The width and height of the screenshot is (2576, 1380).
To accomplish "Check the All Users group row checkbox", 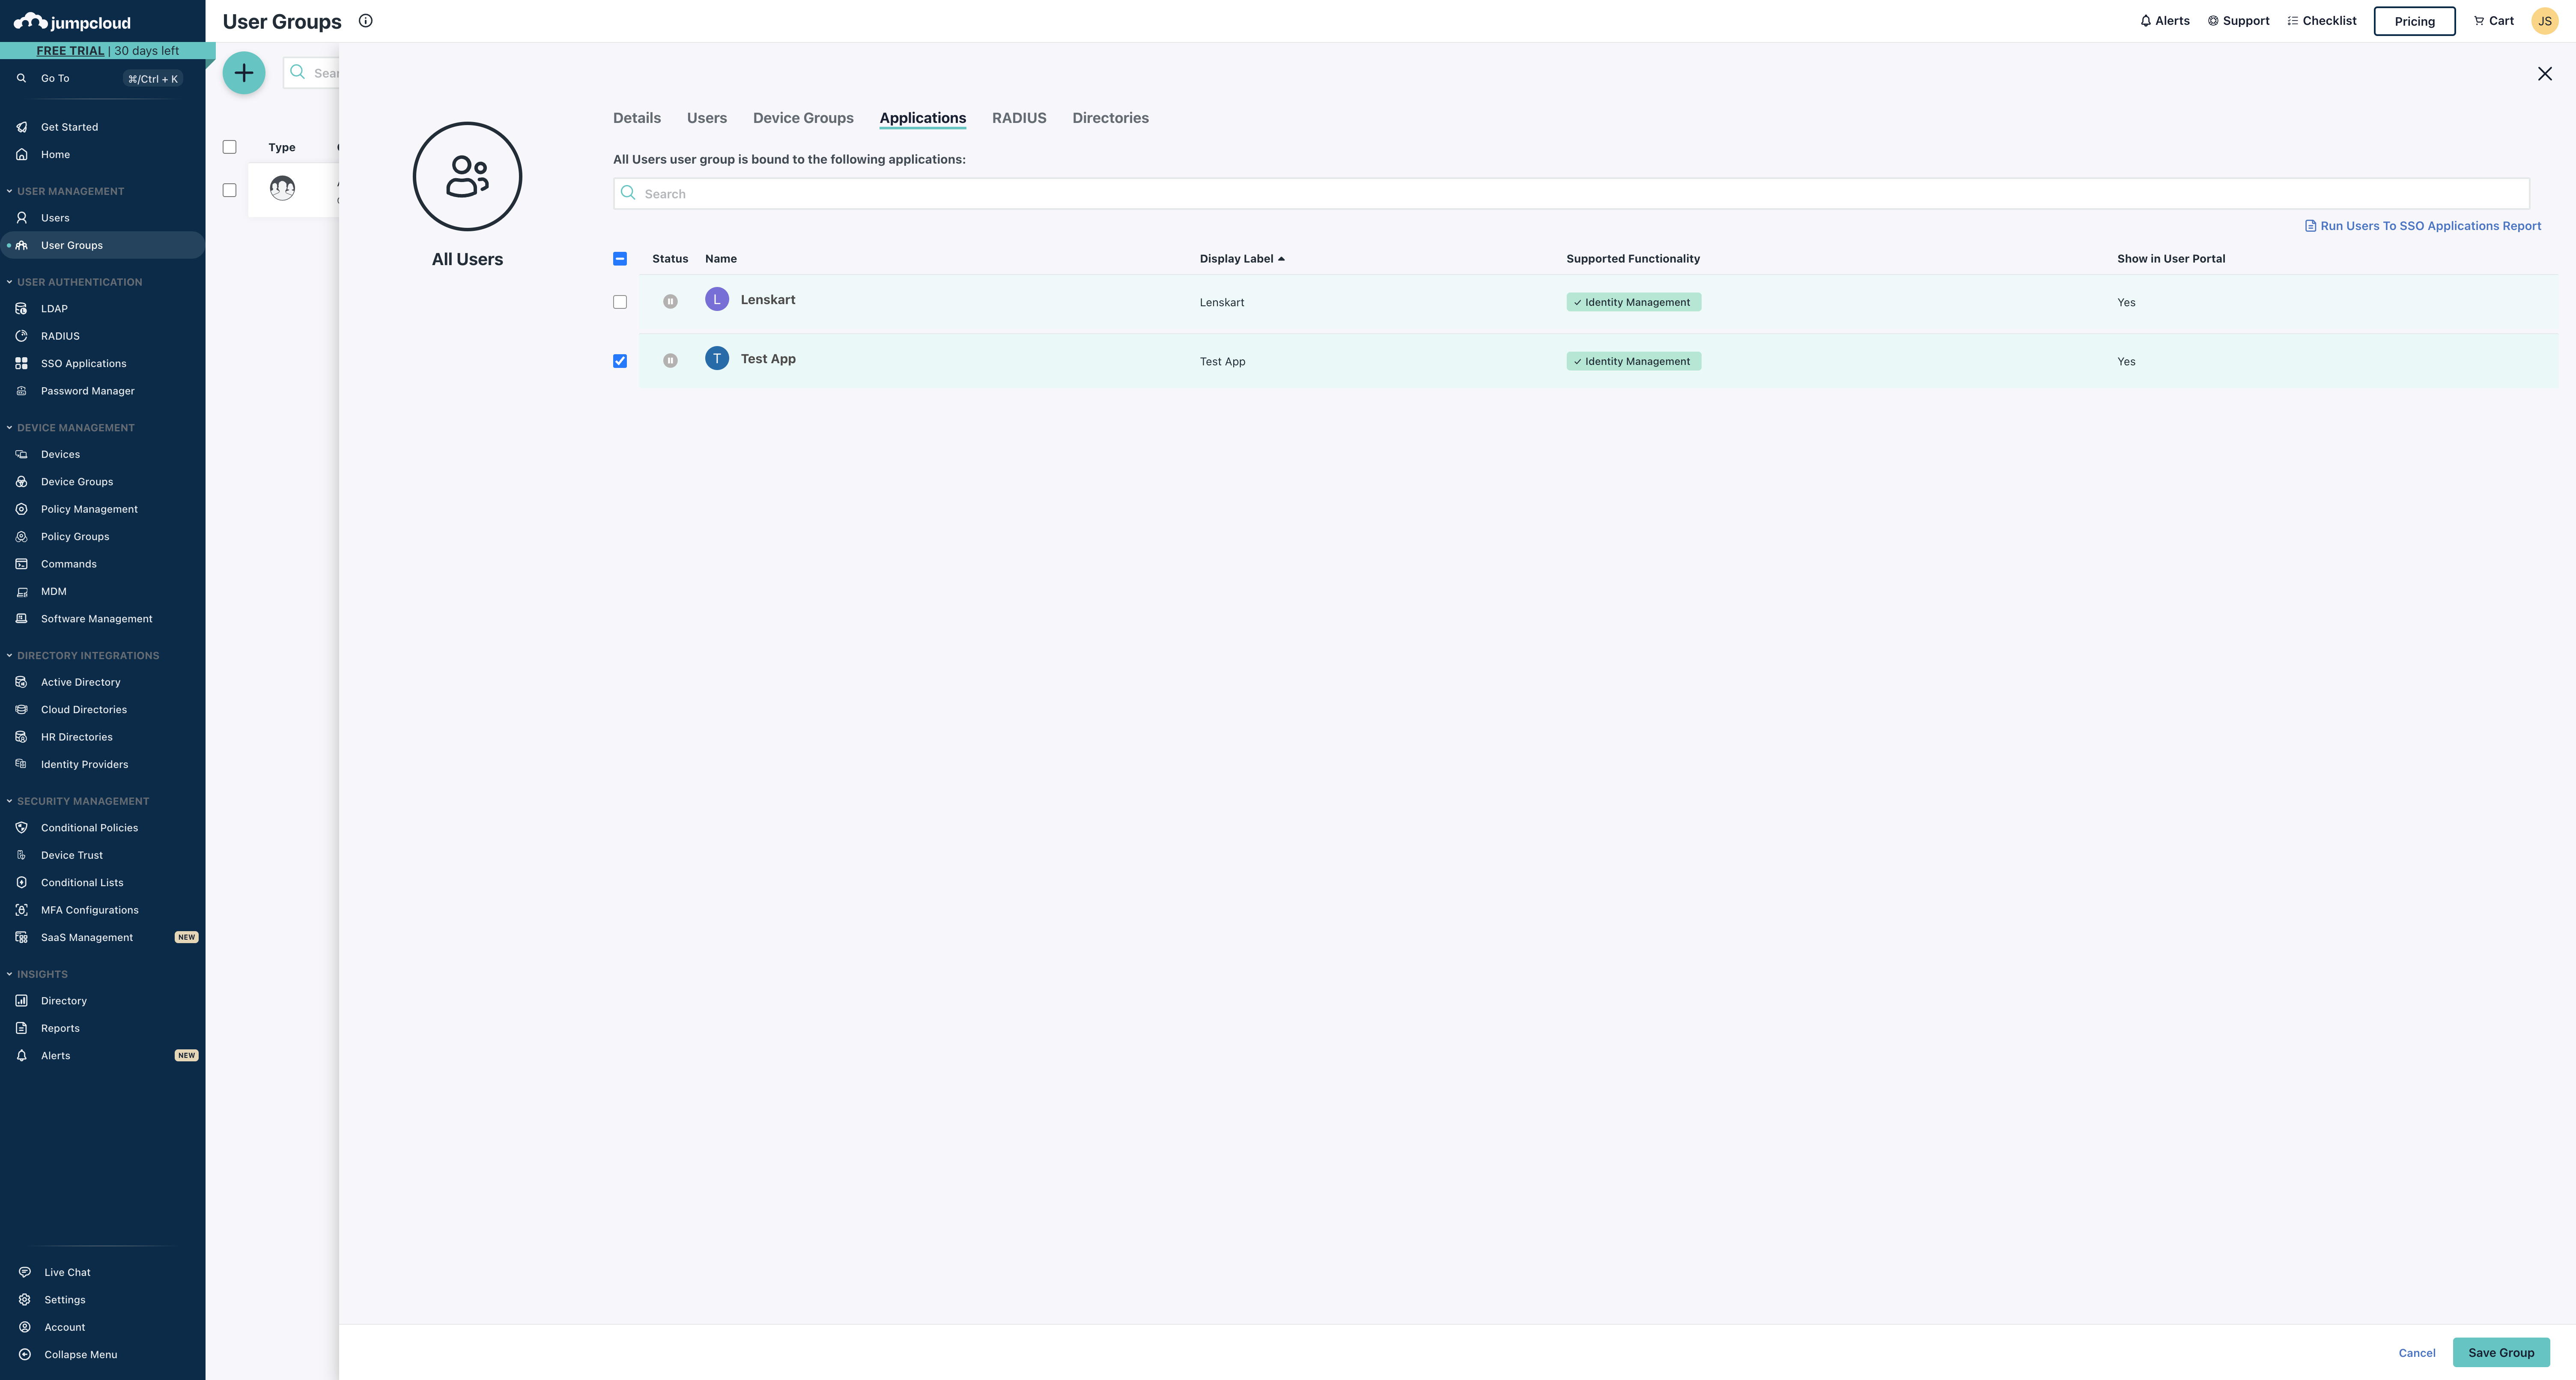I will pos(229,190).
